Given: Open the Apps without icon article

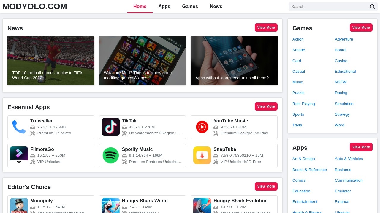Looking at the screenshot, I should pyautogui.click(x=234, y=61).
